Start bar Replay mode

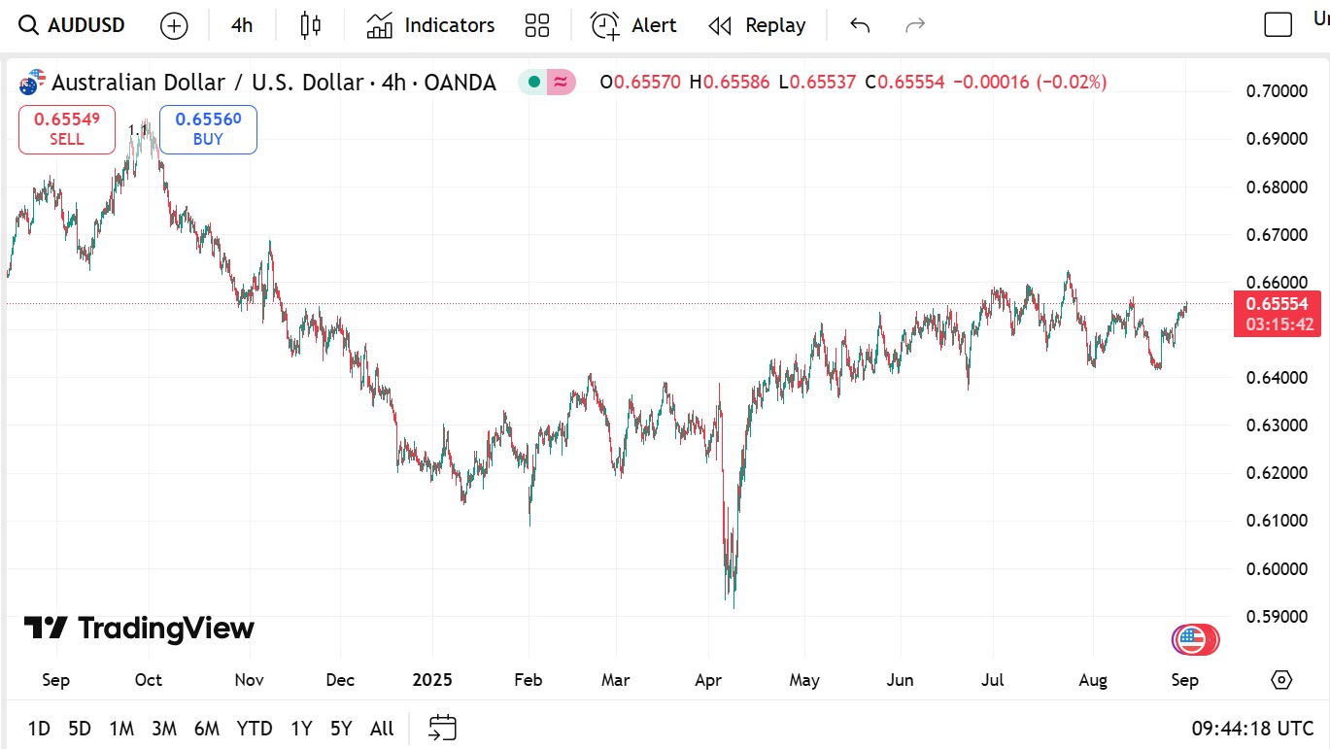(757, 25)
